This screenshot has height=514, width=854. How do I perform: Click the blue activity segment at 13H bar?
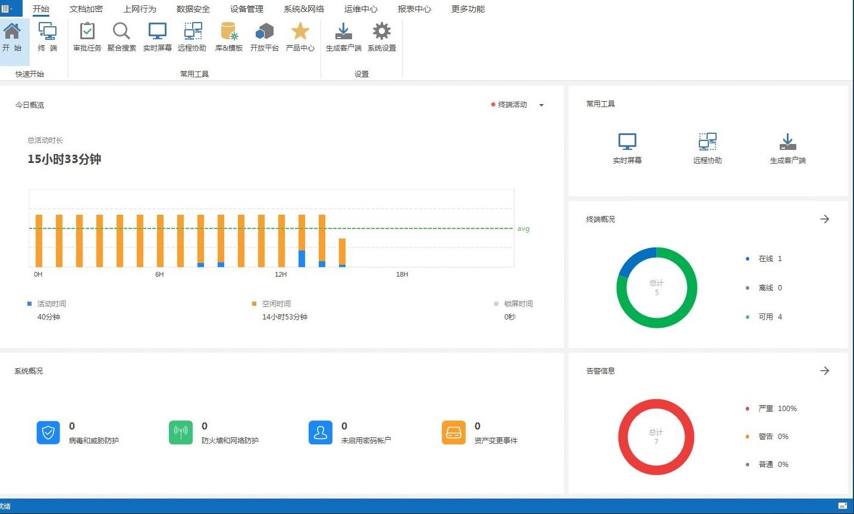pos(302,259)
